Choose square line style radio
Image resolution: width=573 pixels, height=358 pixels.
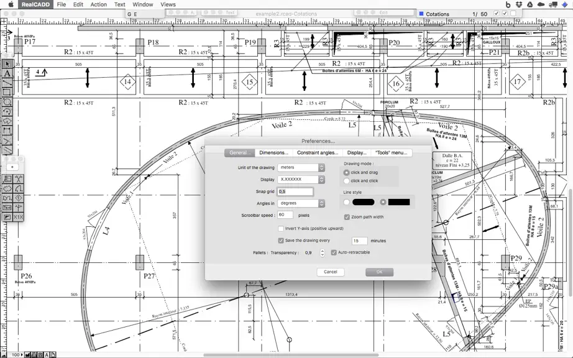[383, 202]
